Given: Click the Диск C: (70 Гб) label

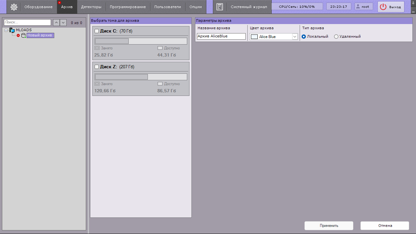Looking at the screenshot, I should [x=116, y=31].
